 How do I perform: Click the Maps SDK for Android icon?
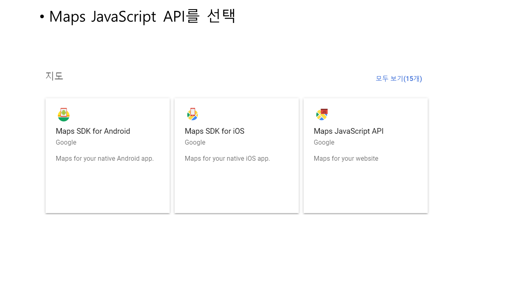tap(64, 115)
